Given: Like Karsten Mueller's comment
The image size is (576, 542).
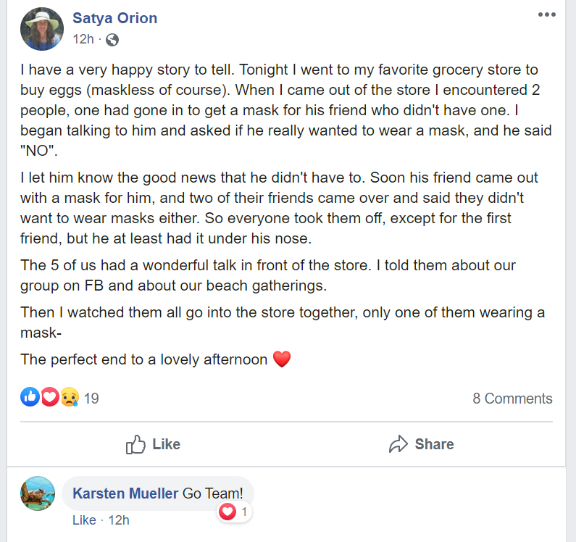Looking at the screenshot, I should 84,520.
